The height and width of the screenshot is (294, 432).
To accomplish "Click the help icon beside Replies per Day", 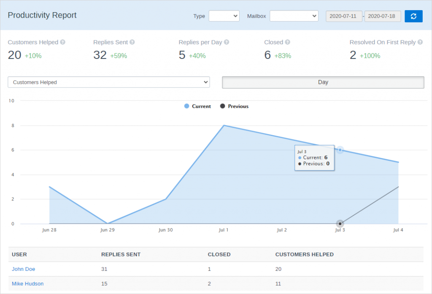I will pos(226,42).
